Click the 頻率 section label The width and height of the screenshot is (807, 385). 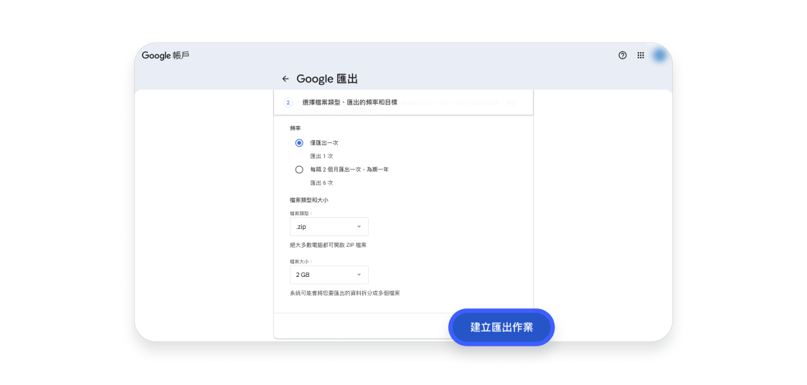click(296, 128)
